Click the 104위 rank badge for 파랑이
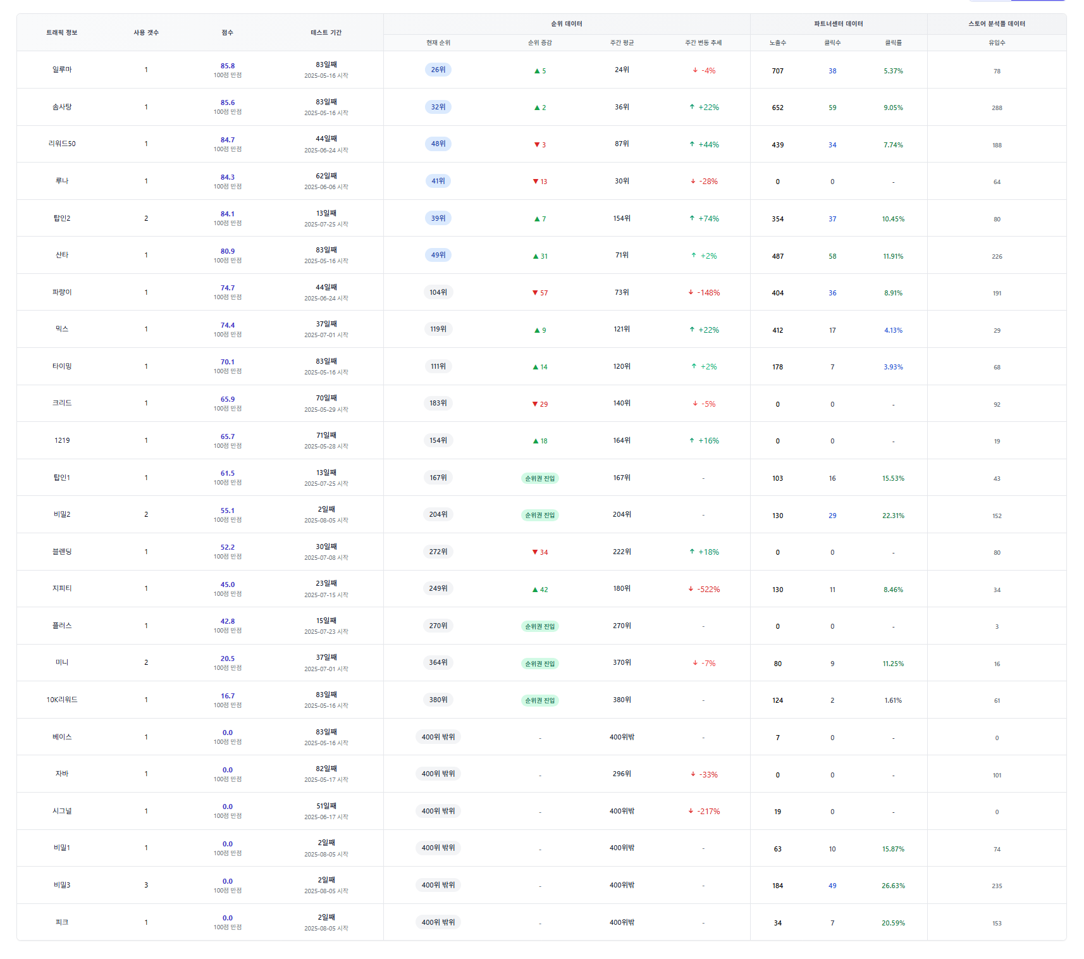The width and height of the screenshot is (1084, 959). tap(438, 292)
